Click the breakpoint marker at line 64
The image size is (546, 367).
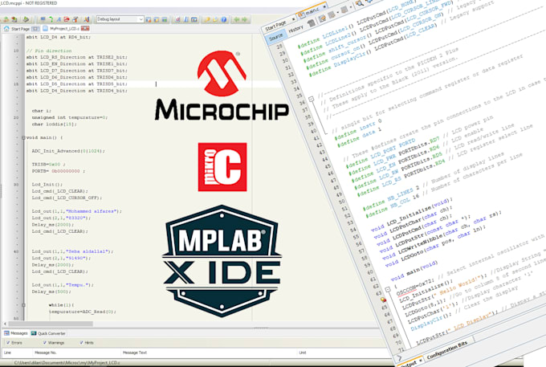(x=383, y=300)
